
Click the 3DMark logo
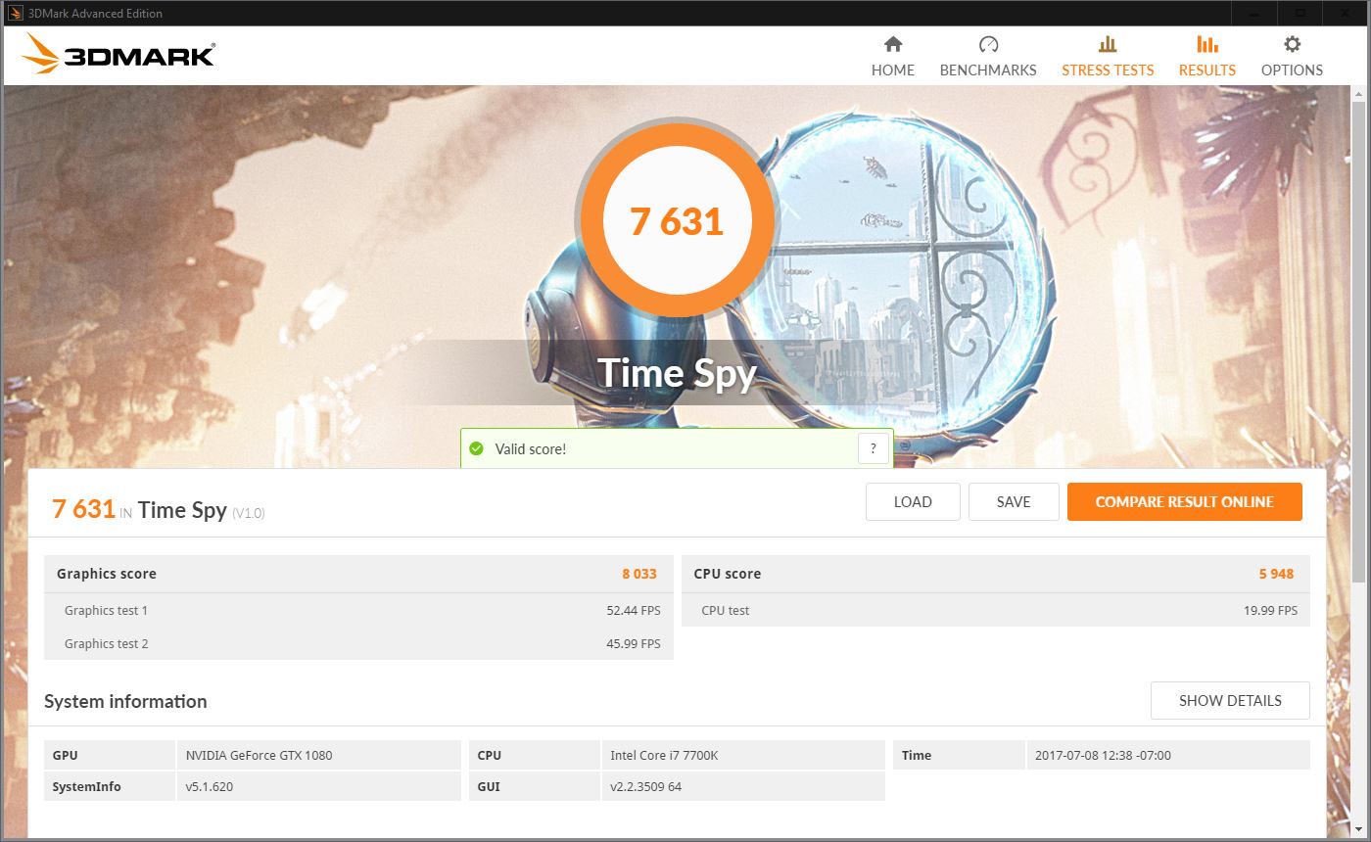(x=118, y=54)
